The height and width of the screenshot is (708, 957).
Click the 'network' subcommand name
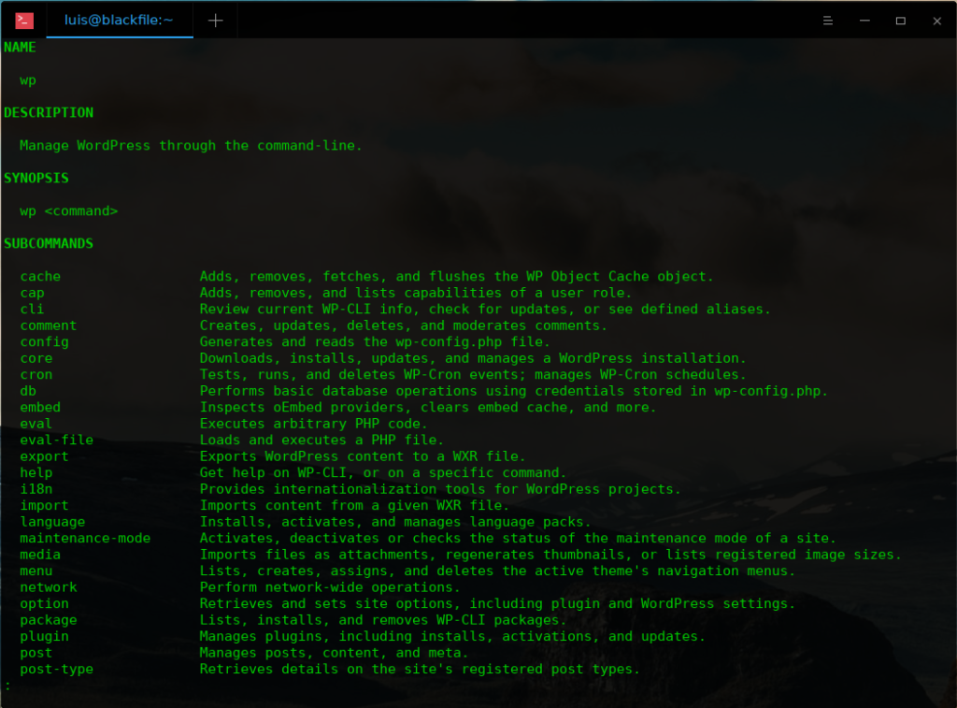click(x=49, y=587)
